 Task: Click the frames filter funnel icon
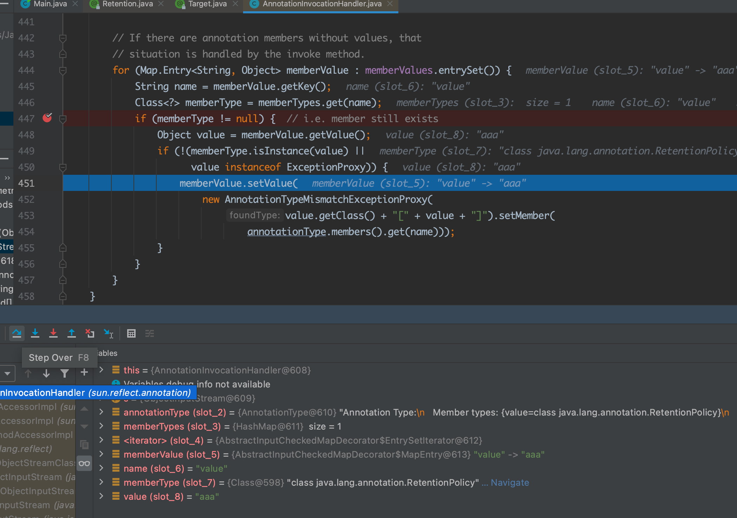point(65,373)
